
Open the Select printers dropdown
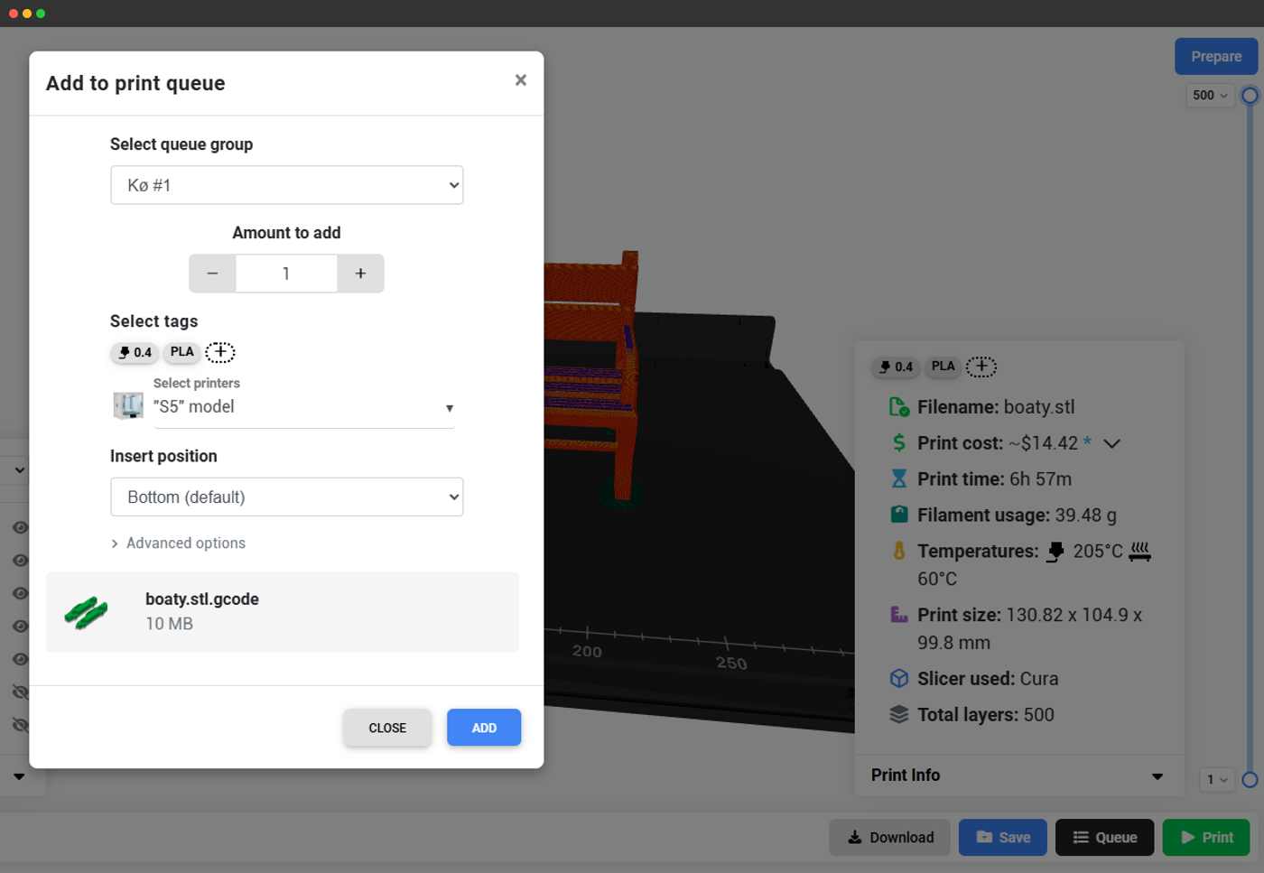304,407
